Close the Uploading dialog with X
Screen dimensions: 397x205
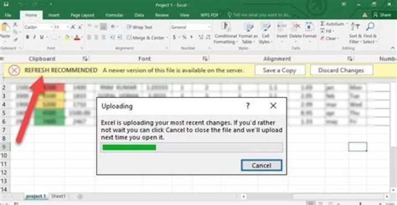pos(273,106)
